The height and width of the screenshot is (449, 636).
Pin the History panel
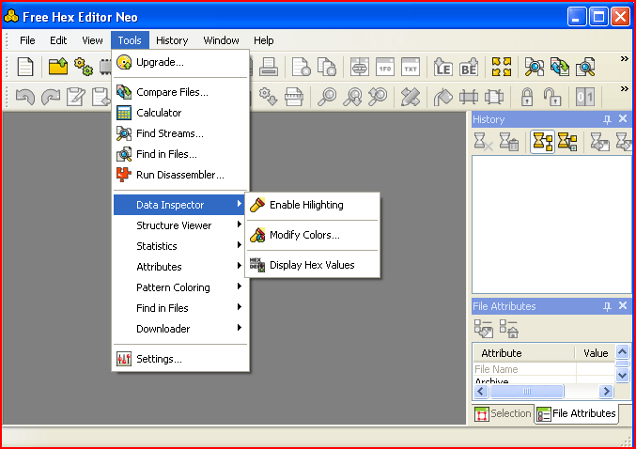[x=607, y=119]
